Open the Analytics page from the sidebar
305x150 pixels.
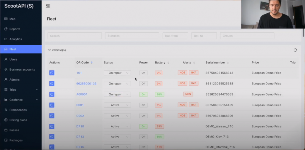coord(15,39)
